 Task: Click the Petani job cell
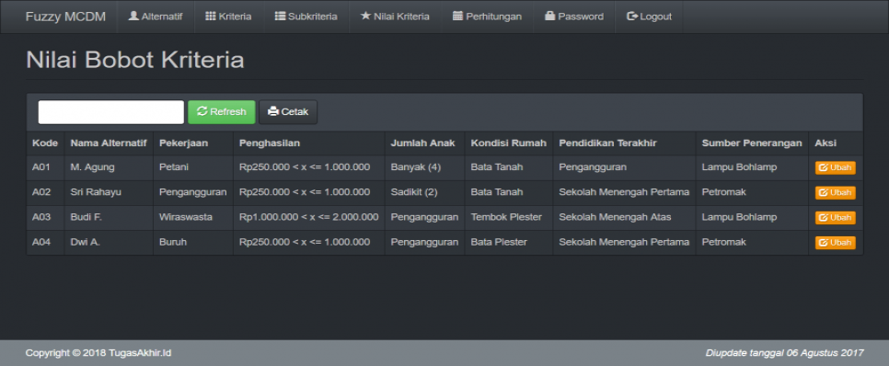click(193, 167)
